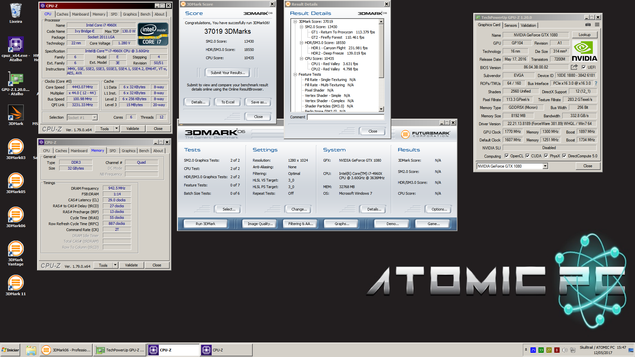Open the 3DMark Vantage desktop shortcut icon
This screenshot has width=635, height=357.
tap(16, 254)
